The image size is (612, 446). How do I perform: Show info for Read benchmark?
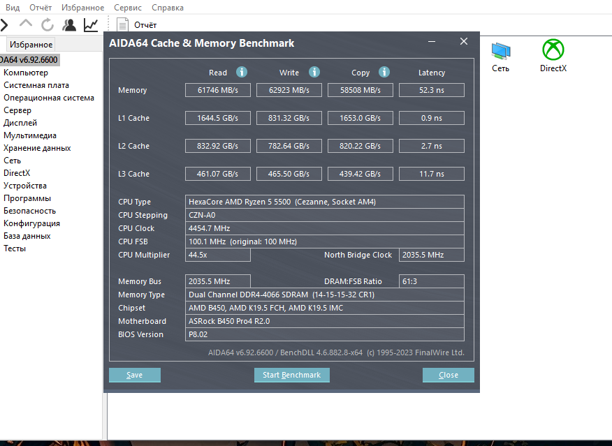click(242, 72)
